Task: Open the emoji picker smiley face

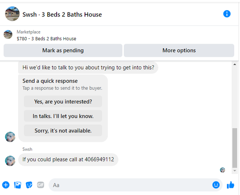Action: (x=216, y=185)
